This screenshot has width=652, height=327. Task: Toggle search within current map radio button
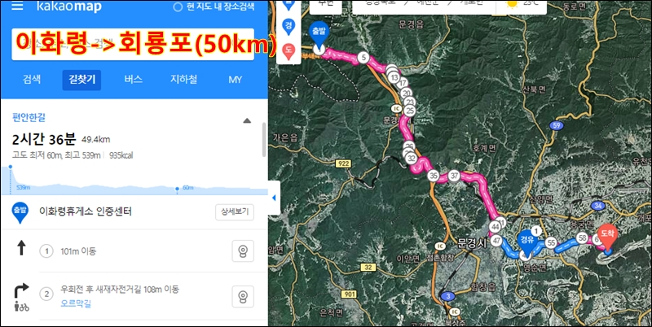coord(178,7)
